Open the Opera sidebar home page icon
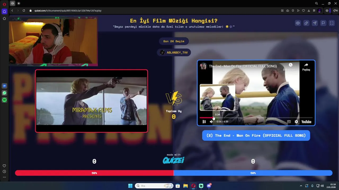Image resolution: width=339 pixels, height=190 pixels. pos(4,11)
